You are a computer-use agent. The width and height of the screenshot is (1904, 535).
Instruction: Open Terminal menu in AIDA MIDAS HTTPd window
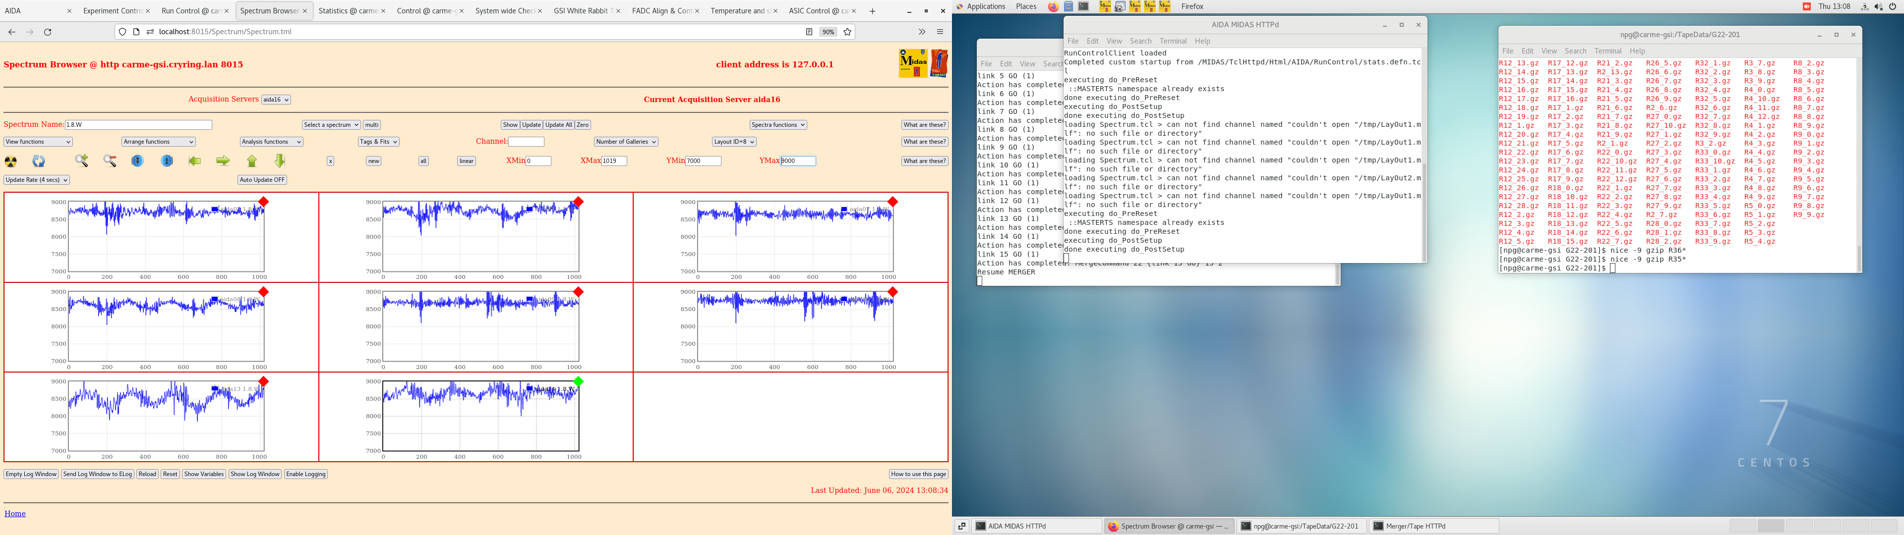1173,42
